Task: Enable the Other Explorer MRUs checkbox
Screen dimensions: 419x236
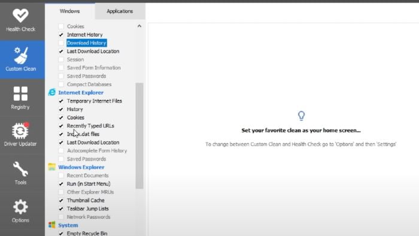Action: pos(61,192)
